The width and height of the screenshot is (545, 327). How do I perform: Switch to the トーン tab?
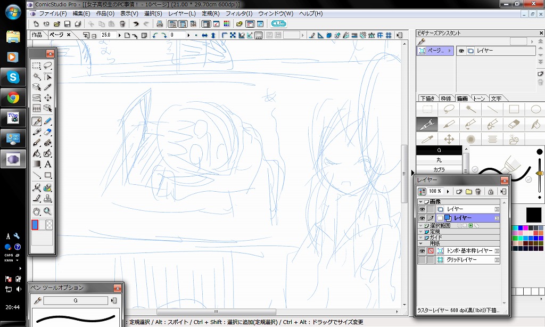tap(479, 99)
